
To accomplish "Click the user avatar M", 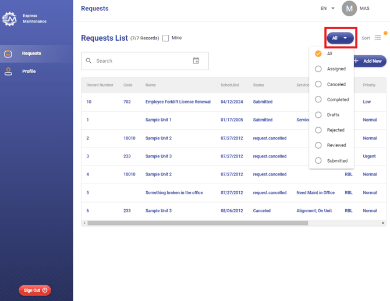I will 349,9.
